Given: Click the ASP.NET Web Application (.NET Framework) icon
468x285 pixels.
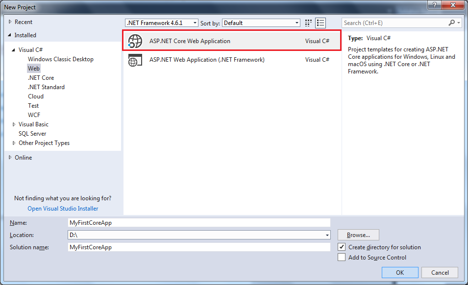Looking at the screenshot, I should (135, 60).
